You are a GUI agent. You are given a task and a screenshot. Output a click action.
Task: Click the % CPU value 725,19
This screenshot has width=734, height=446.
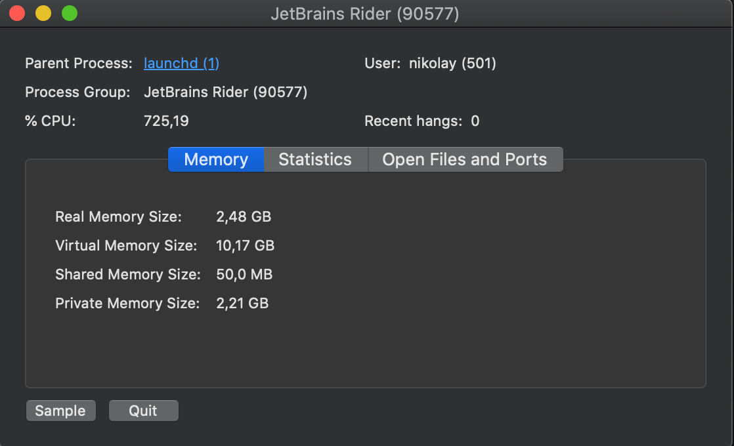click(x=166, y=121)
